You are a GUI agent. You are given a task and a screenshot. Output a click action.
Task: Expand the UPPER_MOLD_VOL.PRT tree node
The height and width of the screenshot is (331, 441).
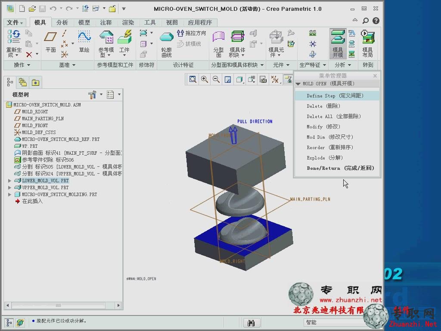click(9, 187)
